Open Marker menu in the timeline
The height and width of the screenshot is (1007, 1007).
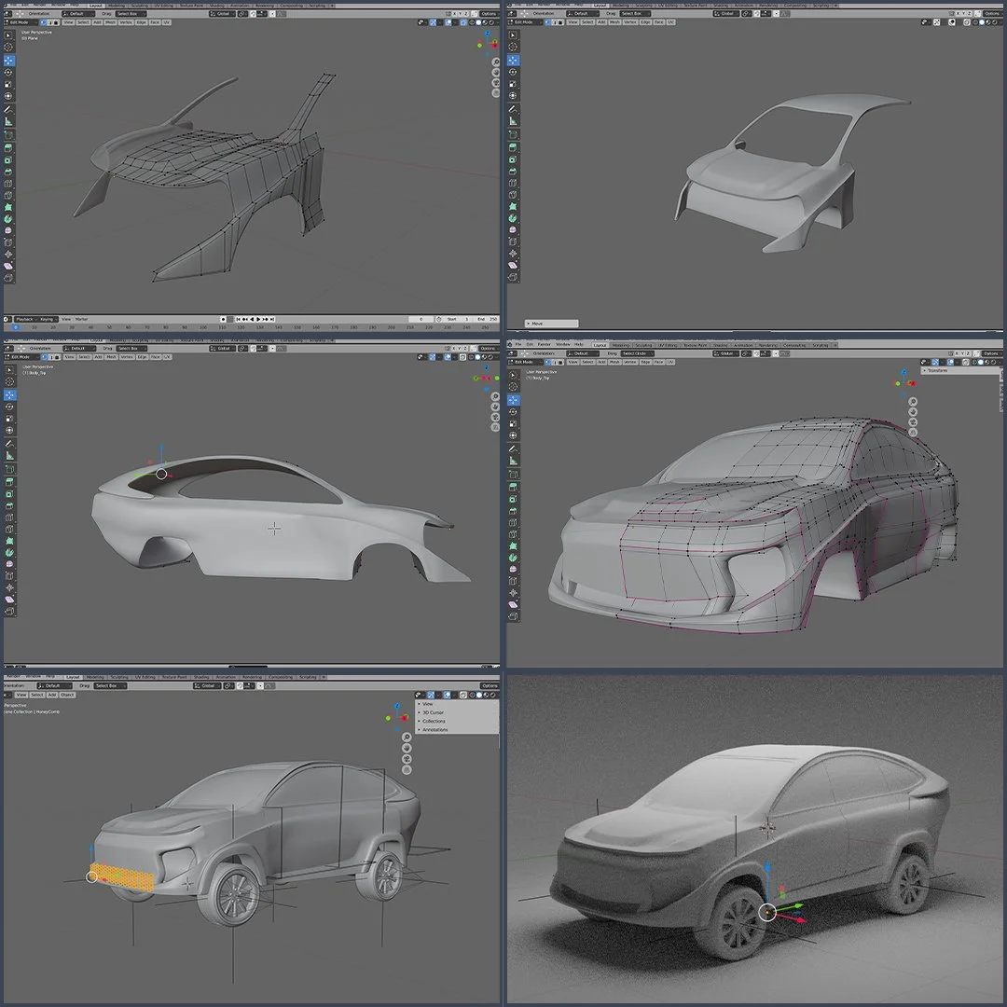(81, 319)
